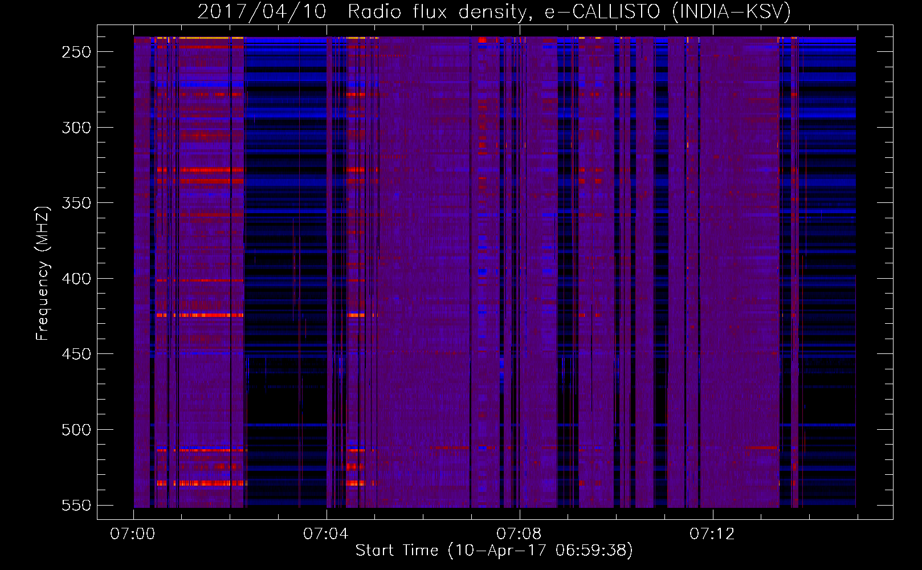Click the 450 frequency tick label
922x570 pixels.
tap(76, 354)
